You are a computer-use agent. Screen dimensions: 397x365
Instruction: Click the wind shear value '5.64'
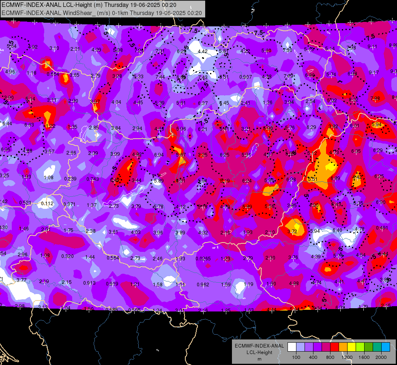click(x=12, y=46)
